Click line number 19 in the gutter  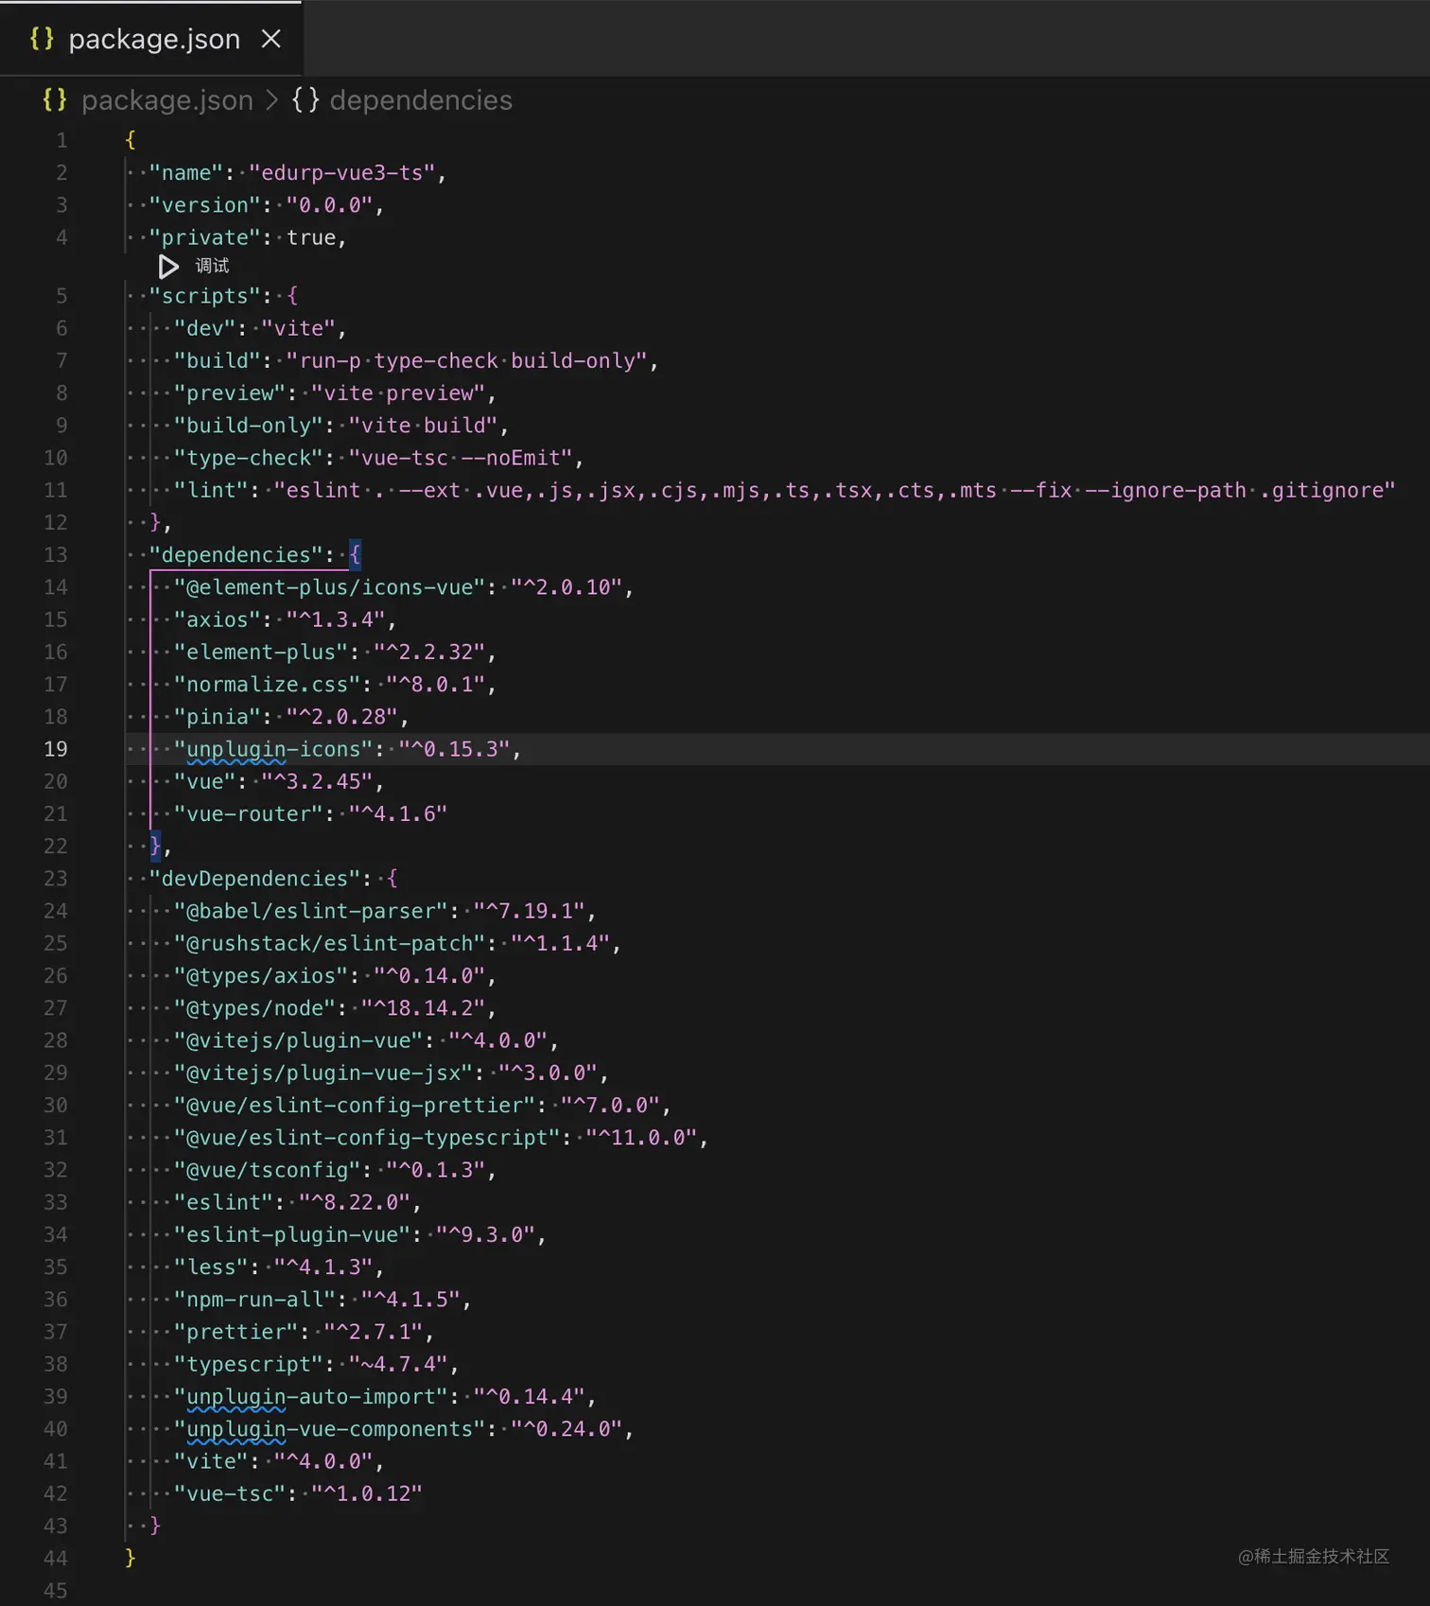56,749
